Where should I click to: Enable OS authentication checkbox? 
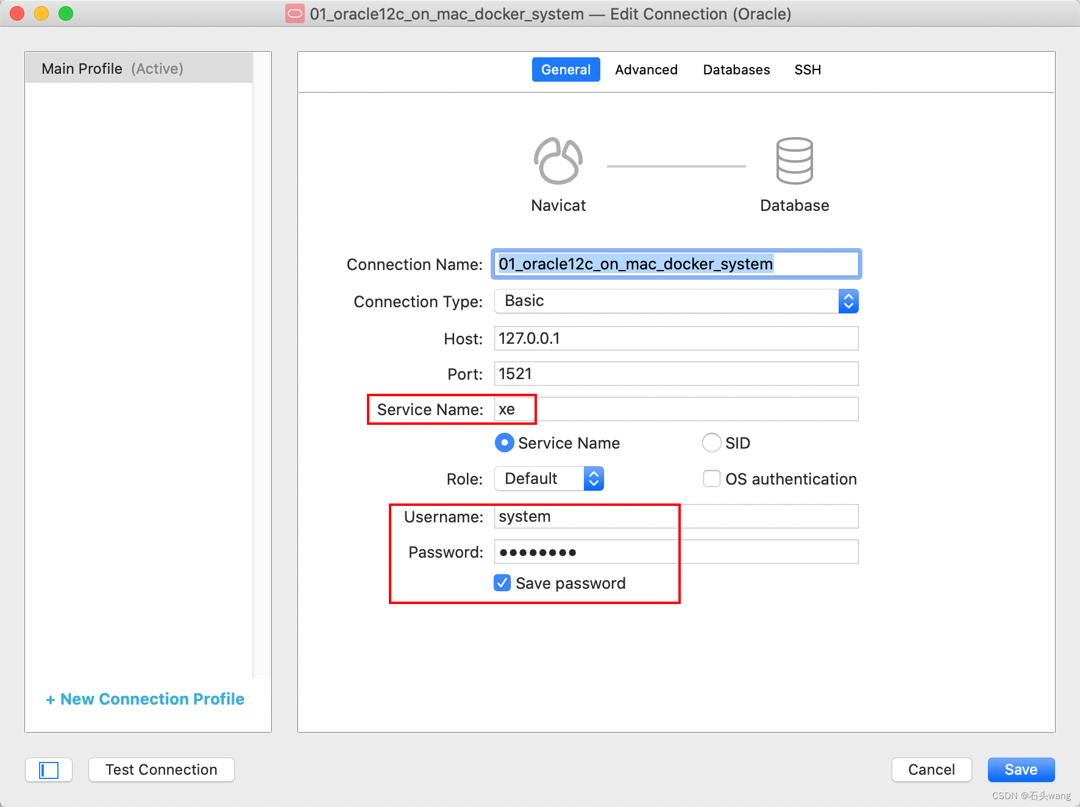712,478
